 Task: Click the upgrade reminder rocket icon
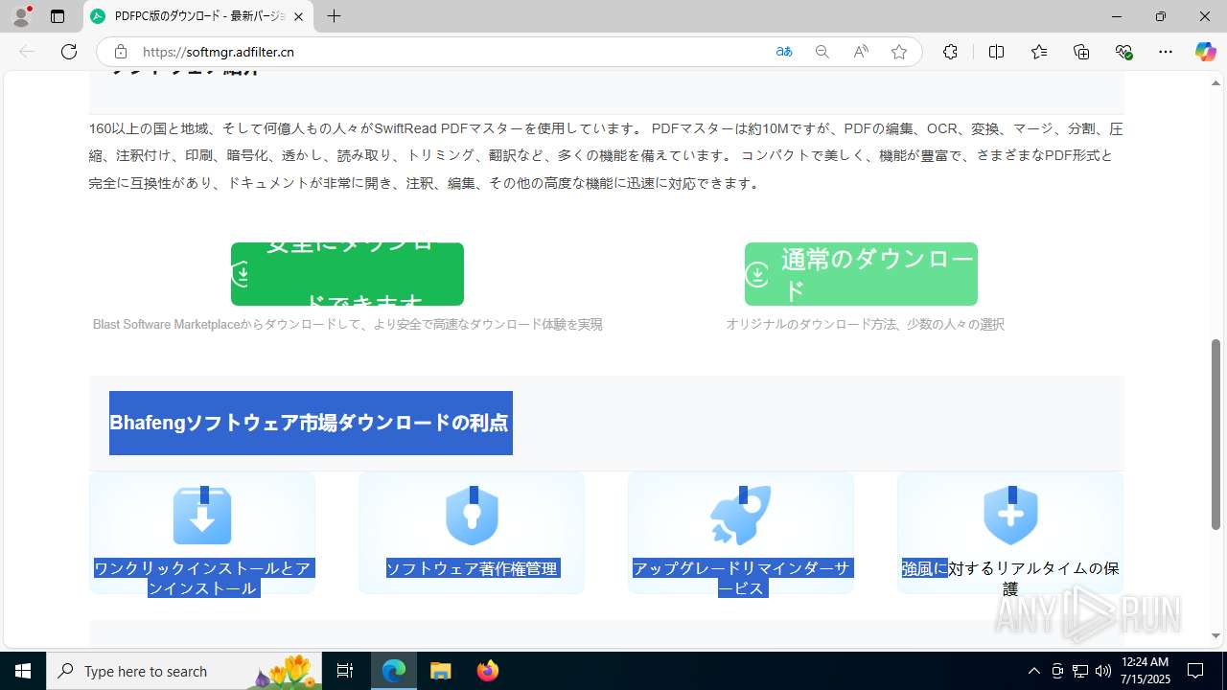(740, 516)
